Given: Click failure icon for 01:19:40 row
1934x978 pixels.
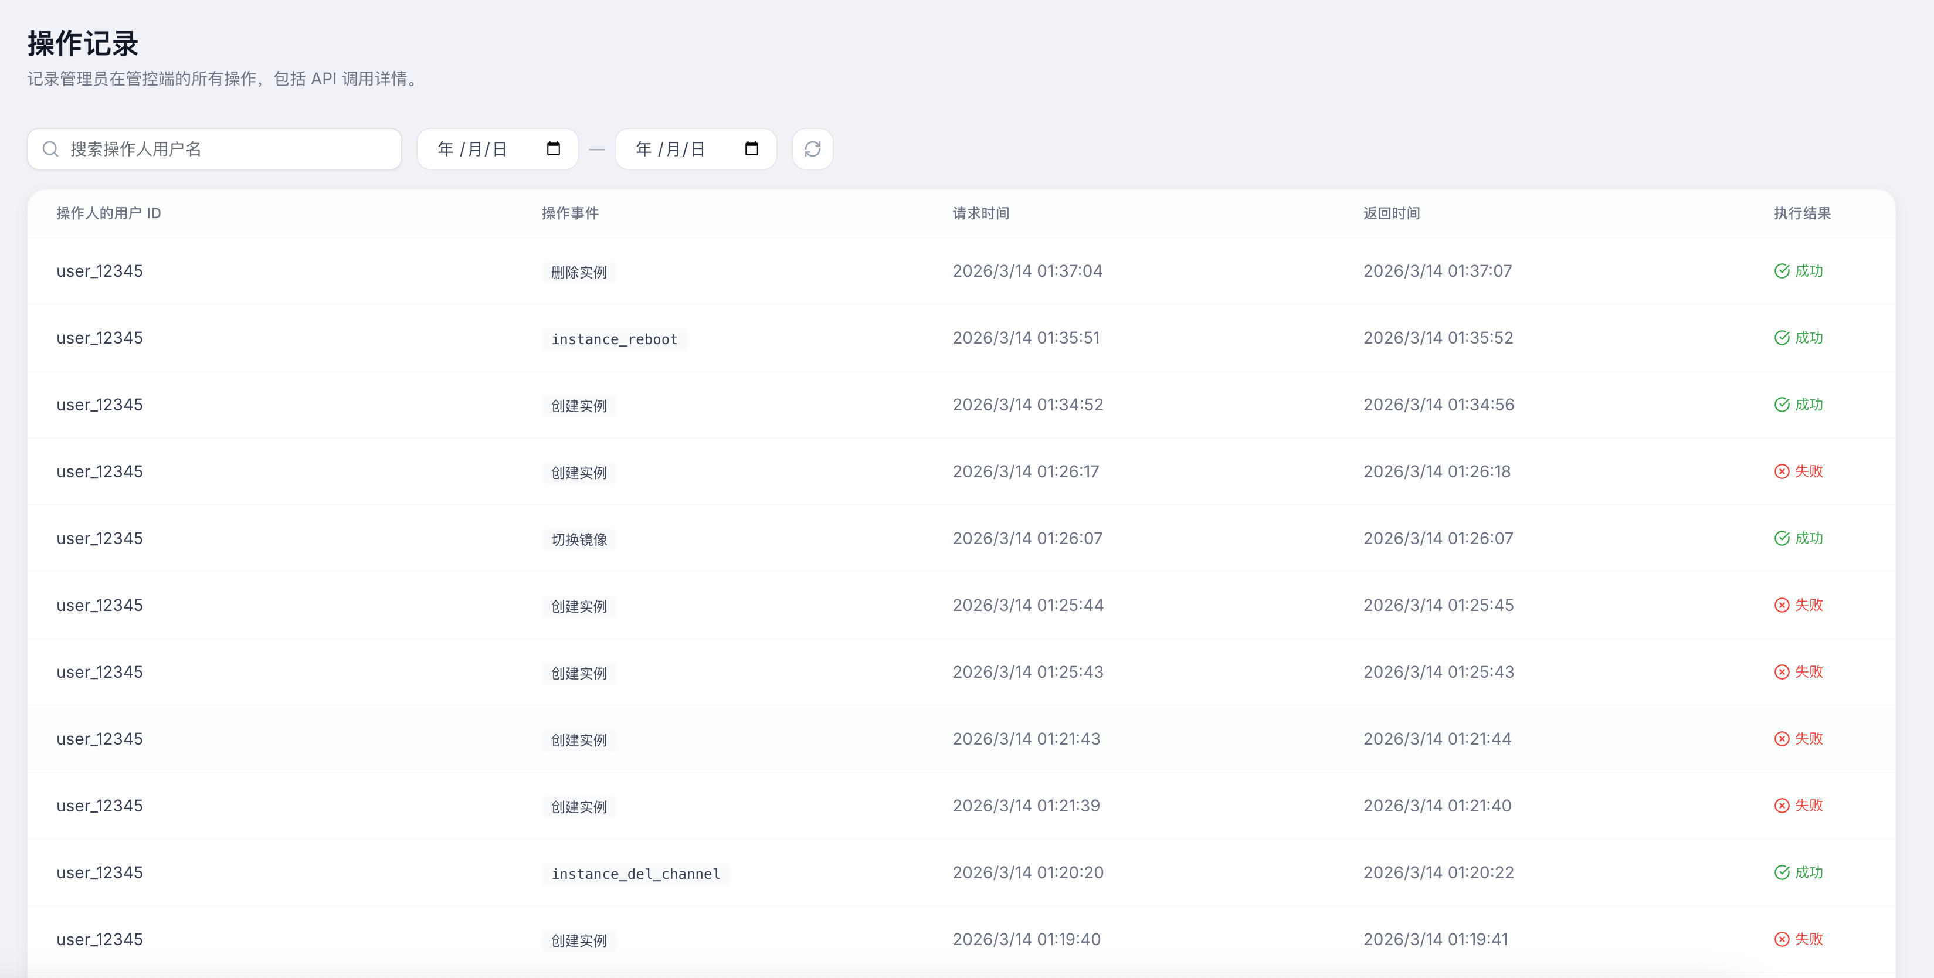Looking at the screenshot, I should (1782, 939).
